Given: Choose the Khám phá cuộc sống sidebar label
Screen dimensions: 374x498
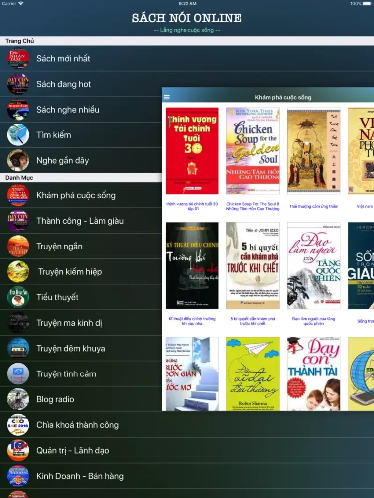Looking at the screenshot, I should coord(76,195).
